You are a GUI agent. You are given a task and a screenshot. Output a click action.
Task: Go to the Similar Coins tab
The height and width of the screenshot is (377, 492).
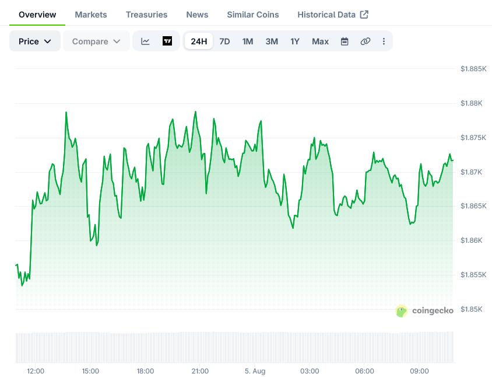(x=253, y=15)
